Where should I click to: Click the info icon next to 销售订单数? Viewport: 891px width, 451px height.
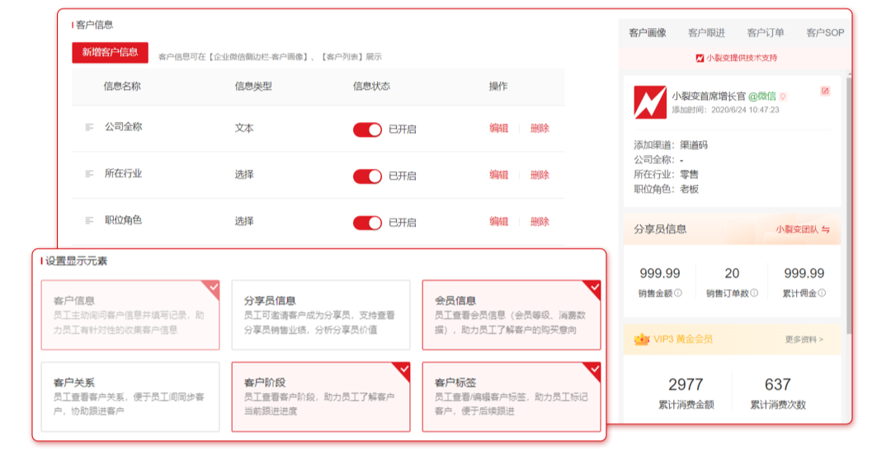point(754,293)
